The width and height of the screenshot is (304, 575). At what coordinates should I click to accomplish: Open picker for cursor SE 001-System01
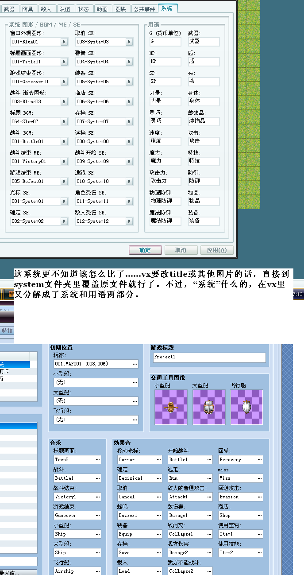click(64, 201)
